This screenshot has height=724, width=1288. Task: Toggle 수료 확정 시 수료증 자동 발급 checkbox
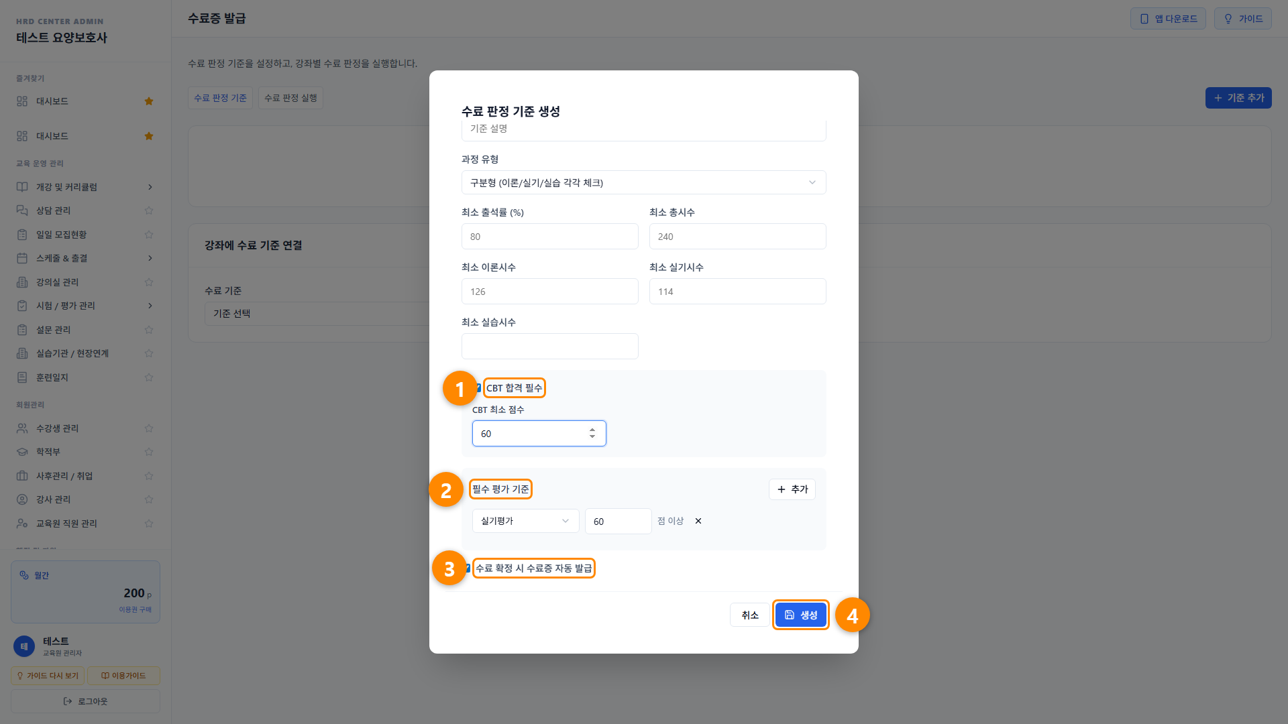tap(467, 568)
